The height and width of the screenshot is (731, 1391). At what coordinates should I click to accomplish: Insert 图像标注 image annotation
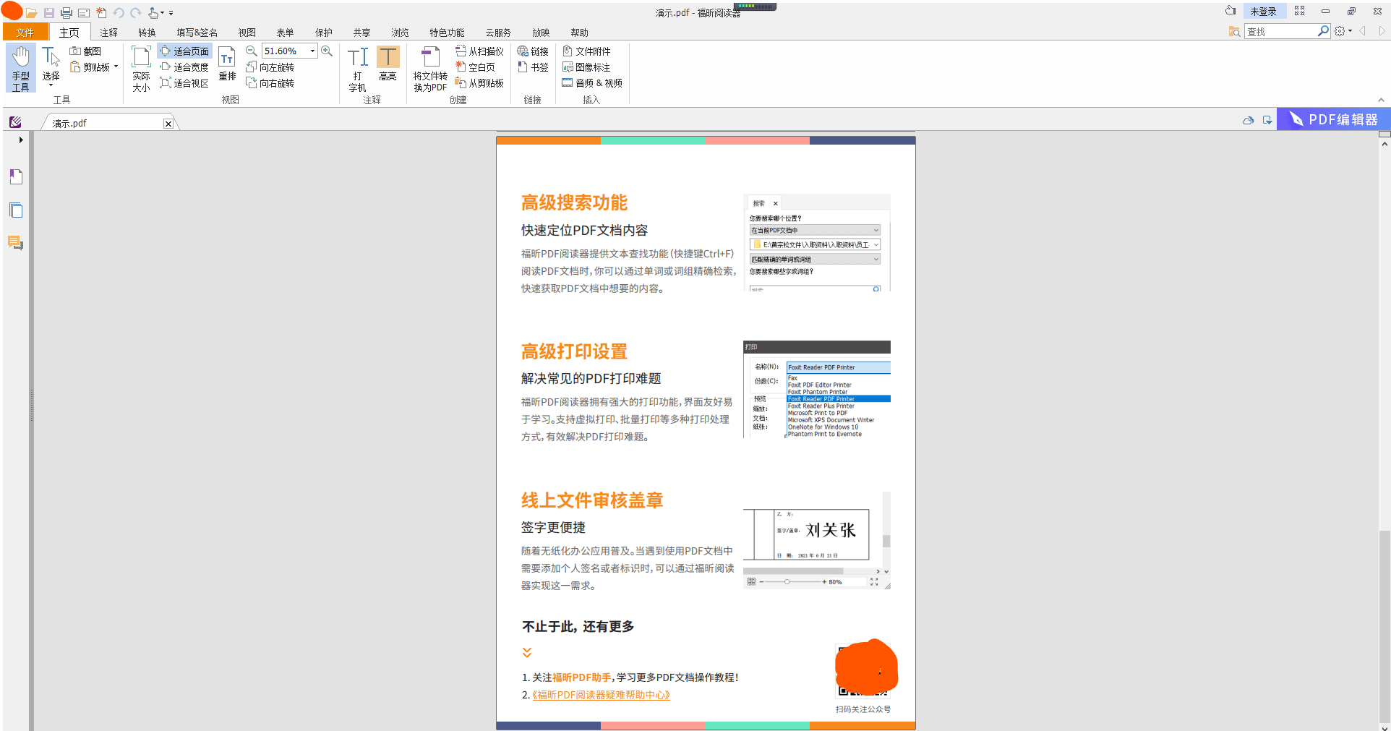point(586,67)
